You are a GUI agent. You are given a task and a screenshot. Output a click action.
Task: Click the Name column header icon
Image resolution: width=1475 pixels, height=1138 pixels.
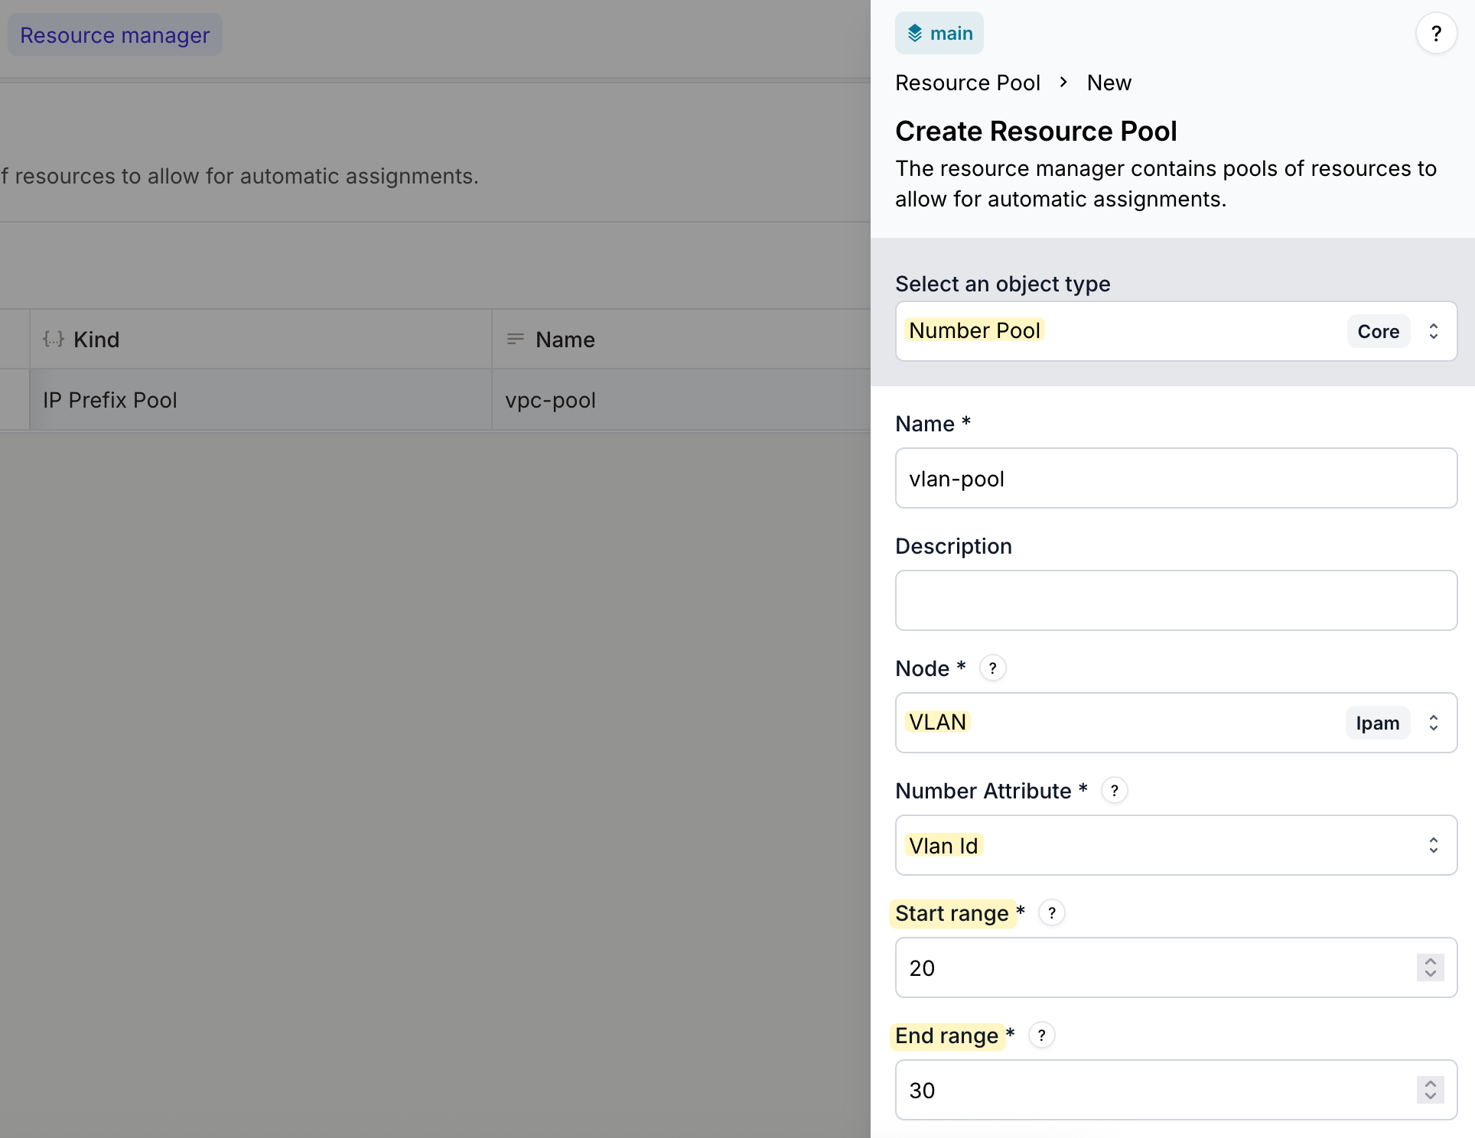[516, 339]
